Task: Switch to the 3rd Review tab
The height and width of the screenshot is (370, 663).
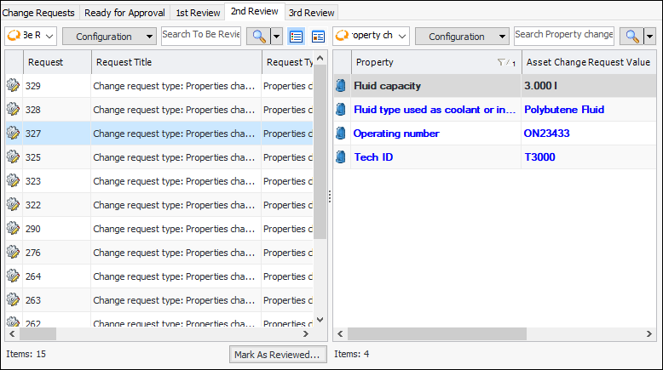Action: tap(311, 13)
